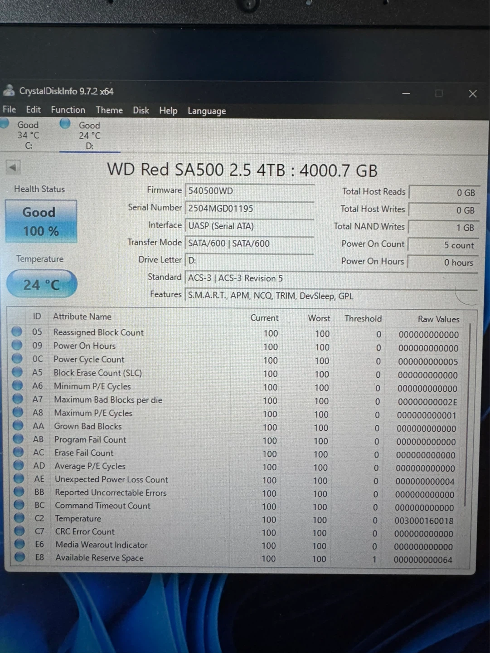This screenshot has height=653, width=490.
Task: Click the Power On Hours value field
Action: point(442,262)
